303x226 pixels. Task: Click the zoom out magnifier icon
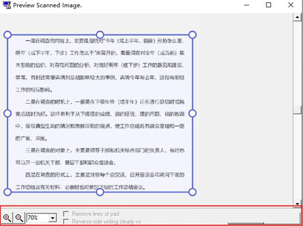19,218
